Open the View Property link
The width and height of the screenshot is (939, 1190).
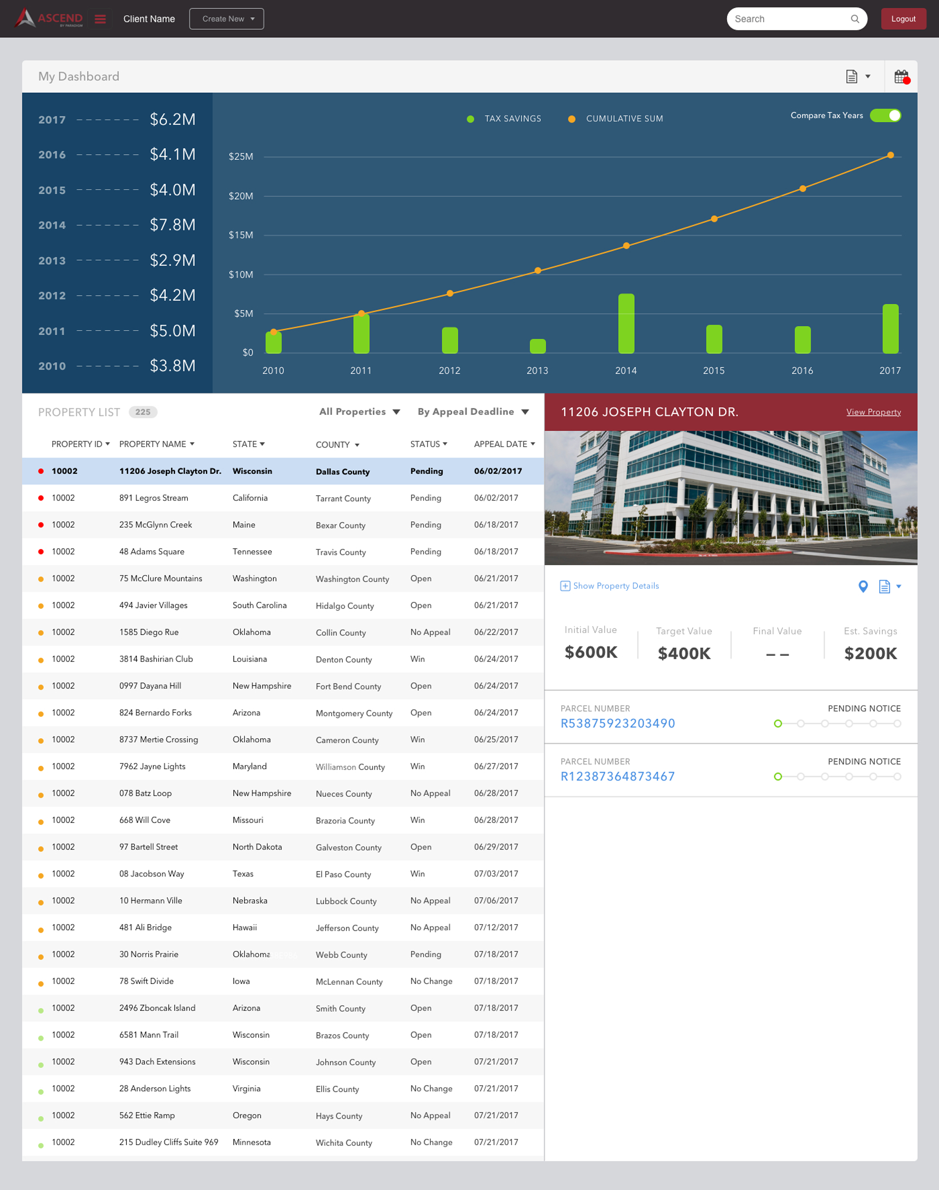pyautogui.click(x=873, y=412)
